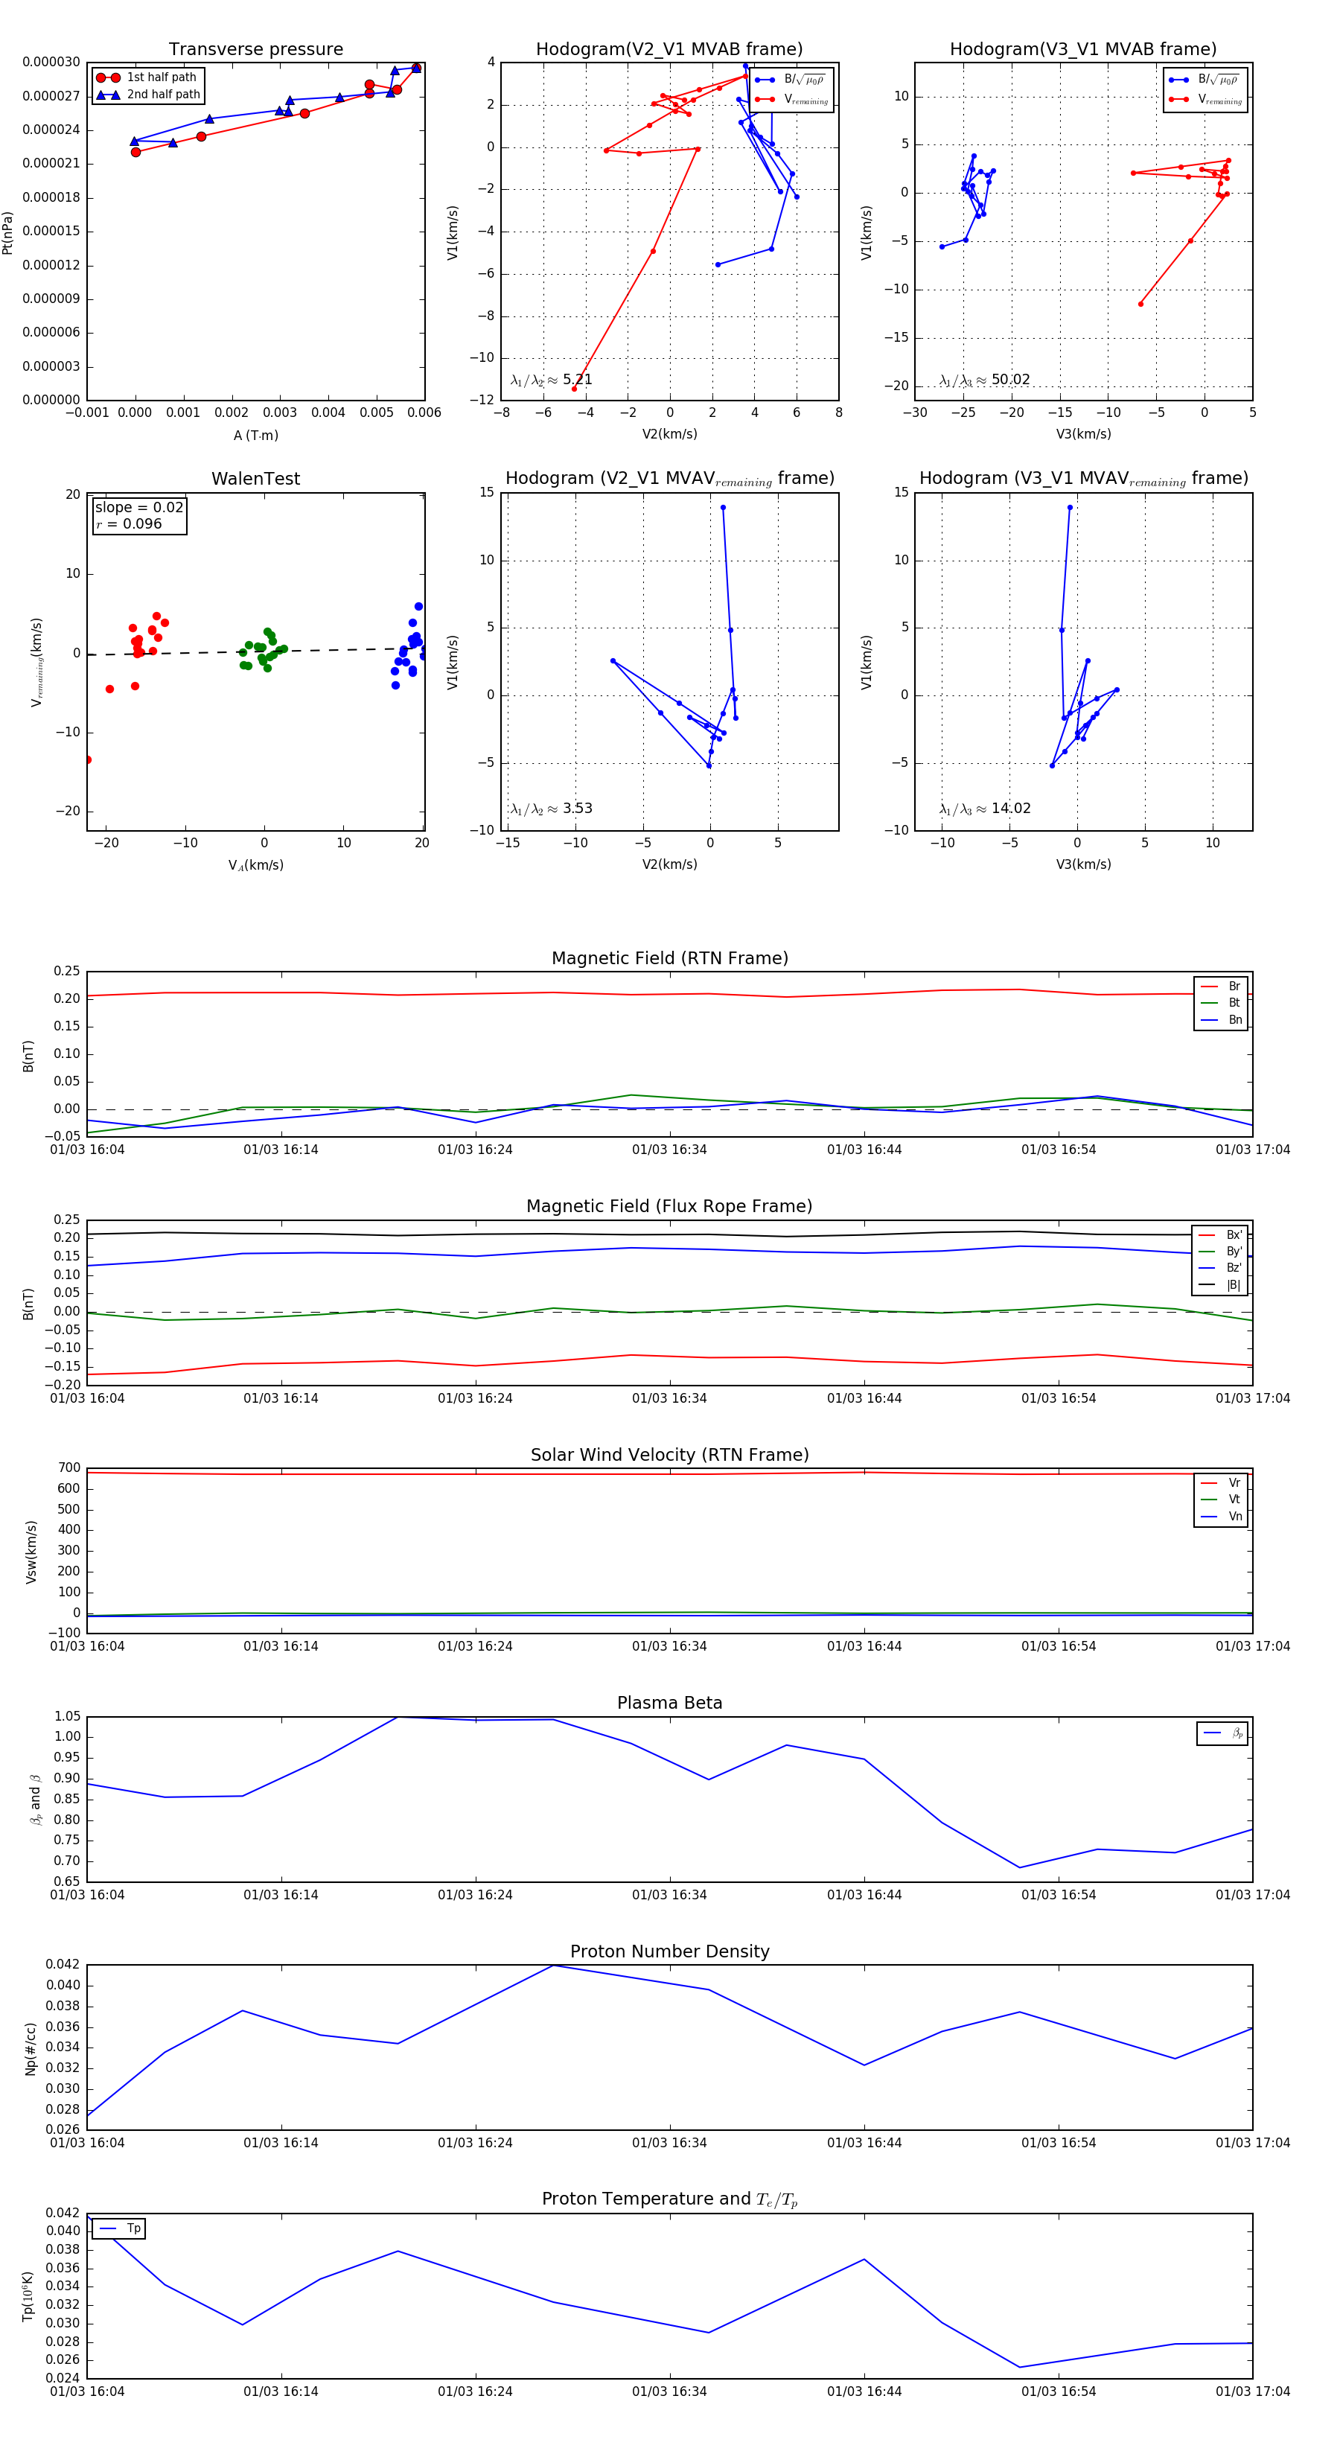The height and width of the screenshot is (2457, 1340).
Task: Click the "Hodogram(V3_V1 MVAB frame)" title
Action: pos(1083,48)
